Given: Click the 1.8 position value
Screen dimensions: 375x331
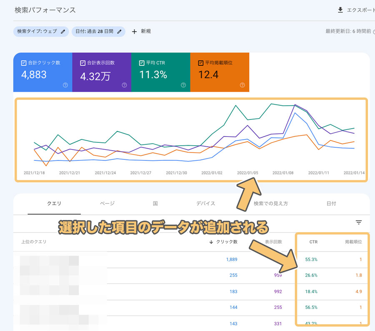Looking at the screenshot, I should [359, 275].
